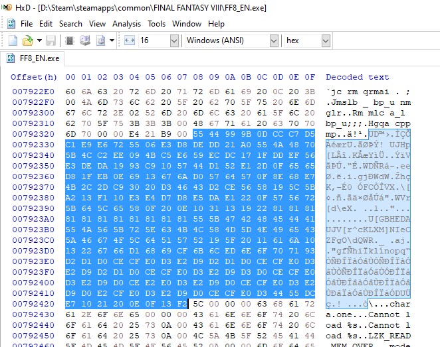Click decoded text 'glr..Rm mlc a_l'
The image size is (440, 347).
pyautogui.click(x=366, y=113)
